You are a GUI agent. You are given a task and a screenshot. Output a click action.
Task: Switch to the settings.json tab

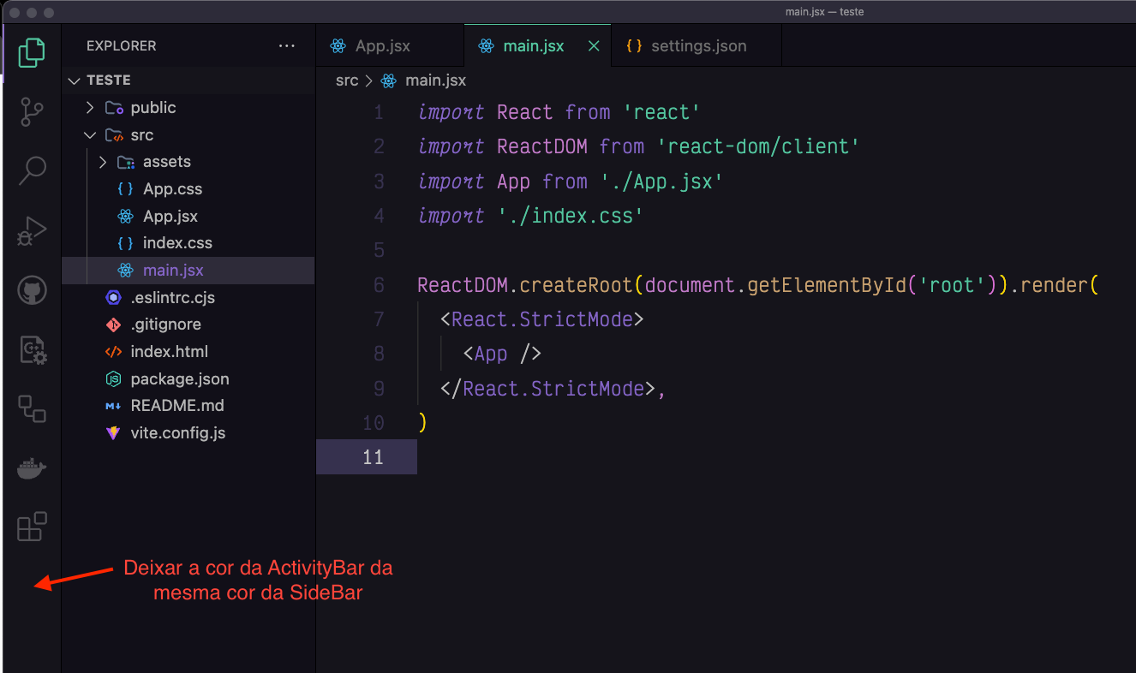click(697, 46)
